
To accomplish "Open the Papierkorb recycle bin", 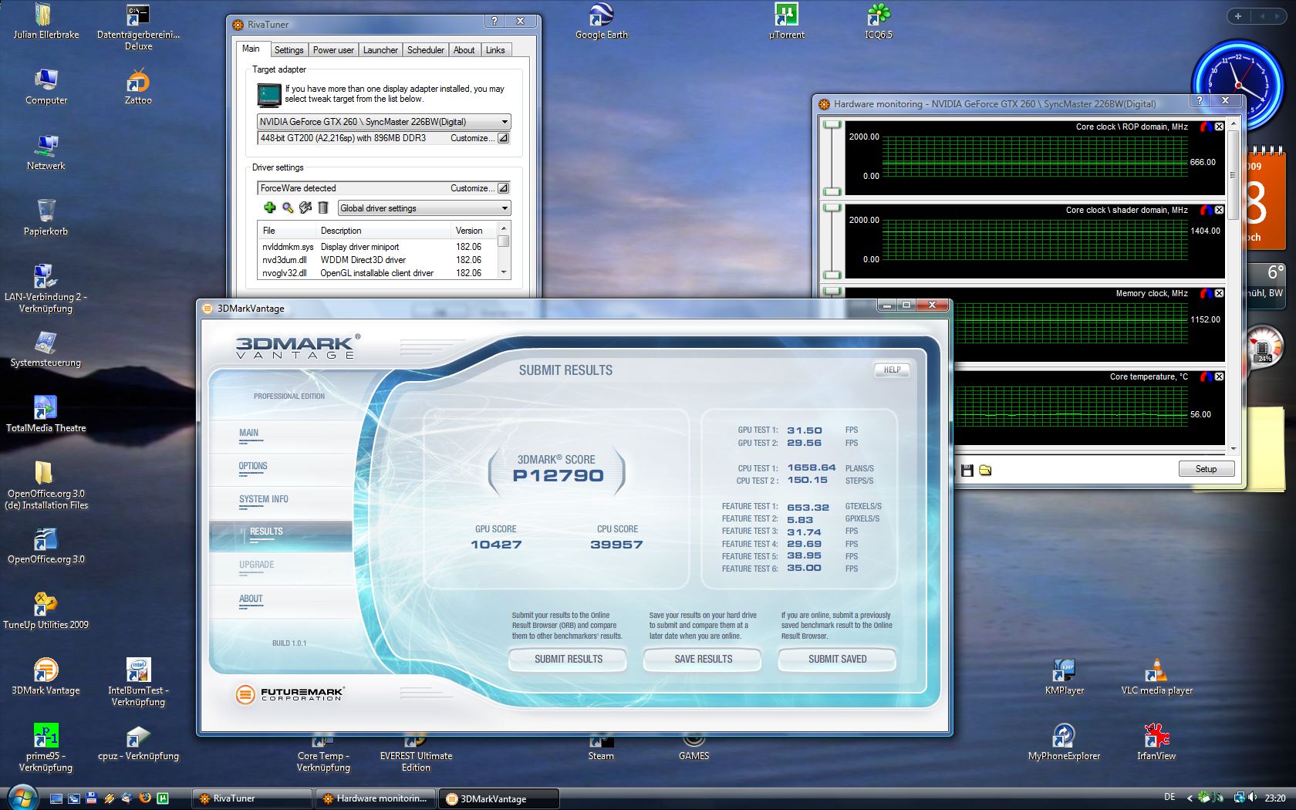I will [46, 218].
